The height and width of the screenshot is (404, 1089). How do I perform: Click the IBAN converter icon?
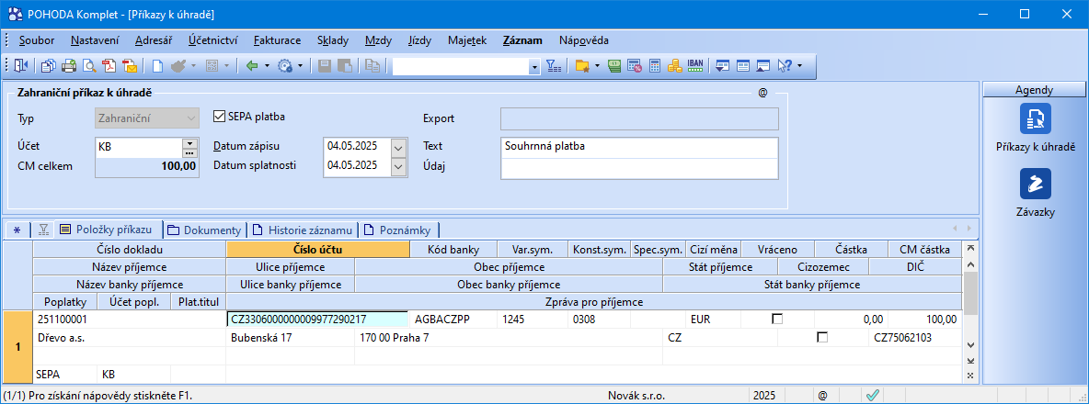(x=694, y=66)
